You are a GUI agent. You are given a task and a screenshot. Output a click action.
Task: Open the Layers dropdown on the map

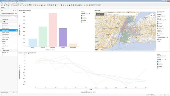tap(100, 14)
